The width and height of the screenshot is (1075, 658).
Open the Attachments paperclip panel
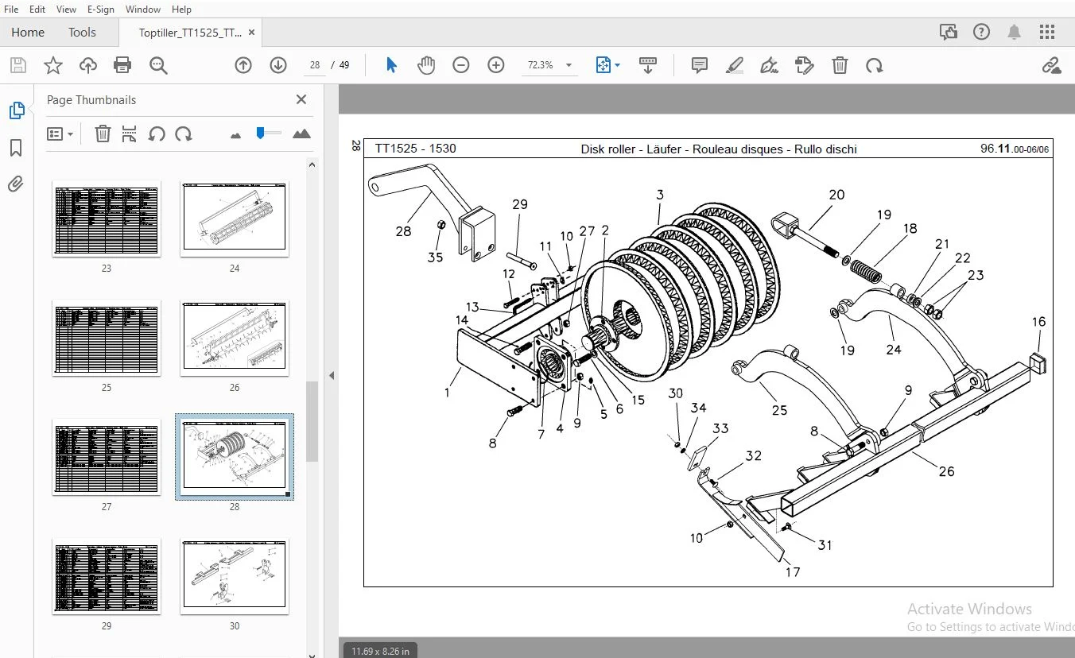click(x=16, y=184)
